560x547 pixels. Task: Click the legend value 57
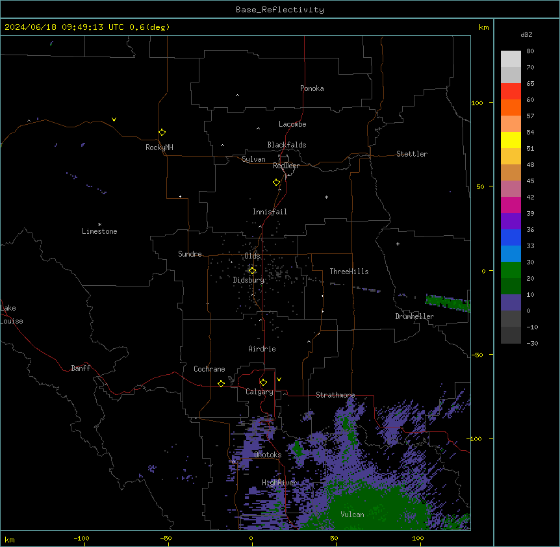click(x=530, y=116)
